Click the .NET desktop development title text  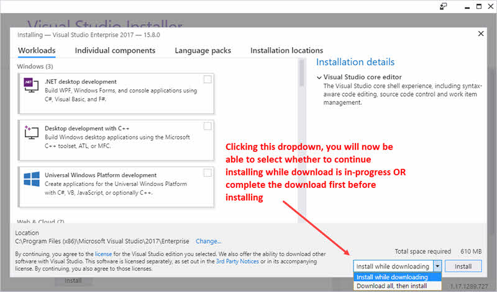coord(81,82)
